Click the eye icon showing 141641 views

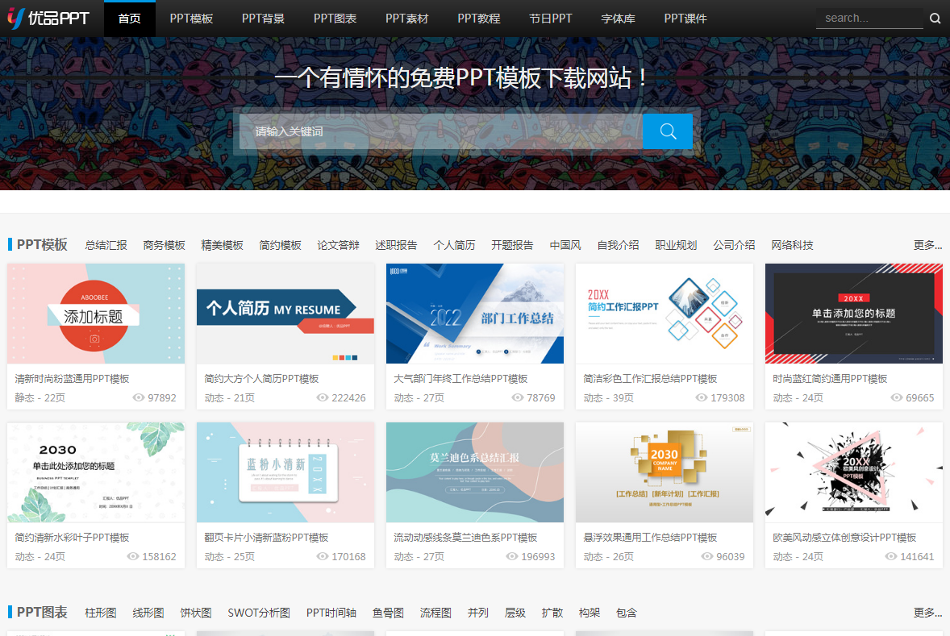coord(890,556)
